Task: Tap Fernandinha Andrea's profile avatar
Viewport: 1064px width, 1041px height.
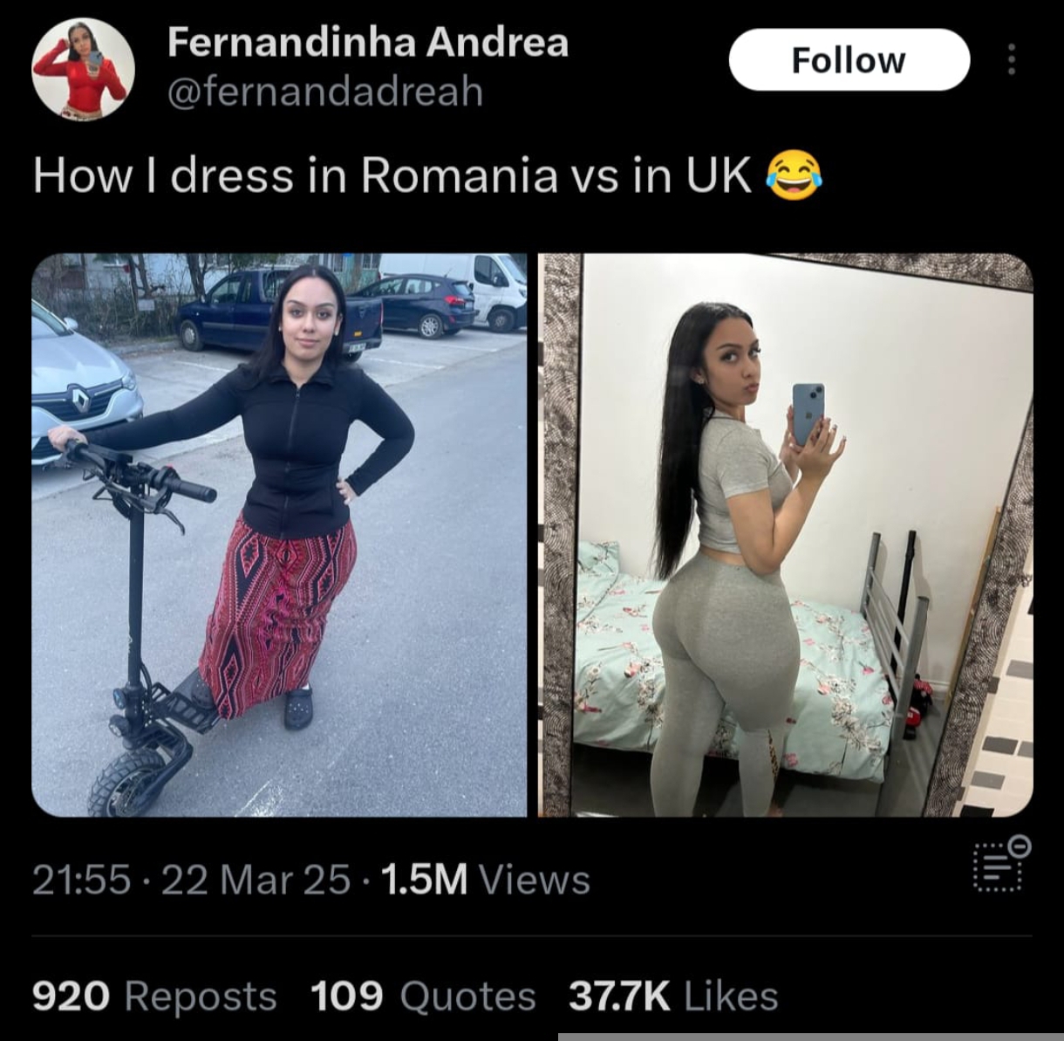Action: tap(84, 69)
